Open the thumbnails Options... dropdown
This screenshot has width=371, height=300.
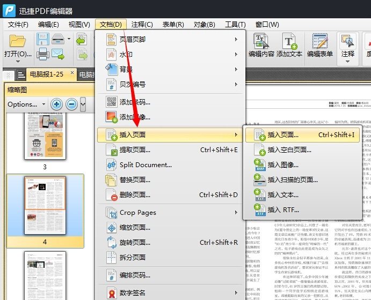point(26,104)
